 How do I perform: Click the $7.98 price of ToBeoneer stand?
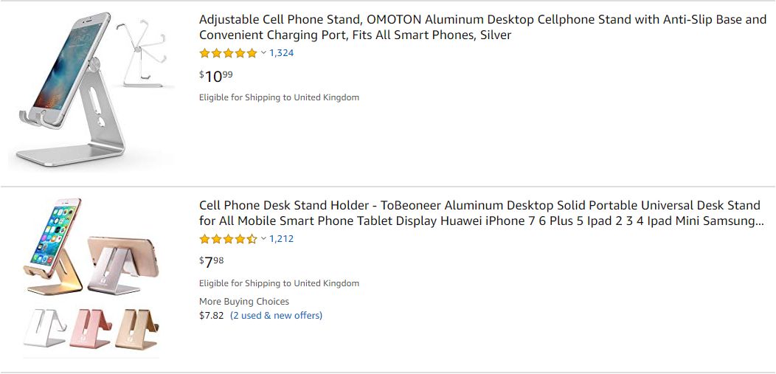(x=212, y=262)
